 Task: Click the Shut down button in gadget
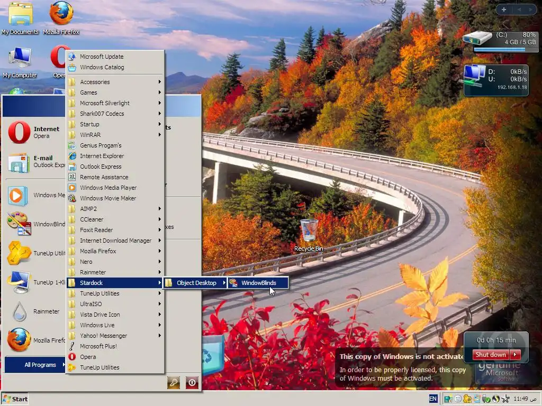click(491, 355)
